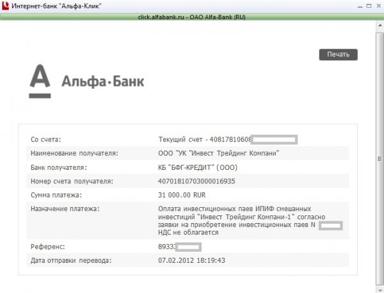The image size is (384, 293).
Task: Click the label 'Номер счета получателя:'
Action: (x=72, y=181)
